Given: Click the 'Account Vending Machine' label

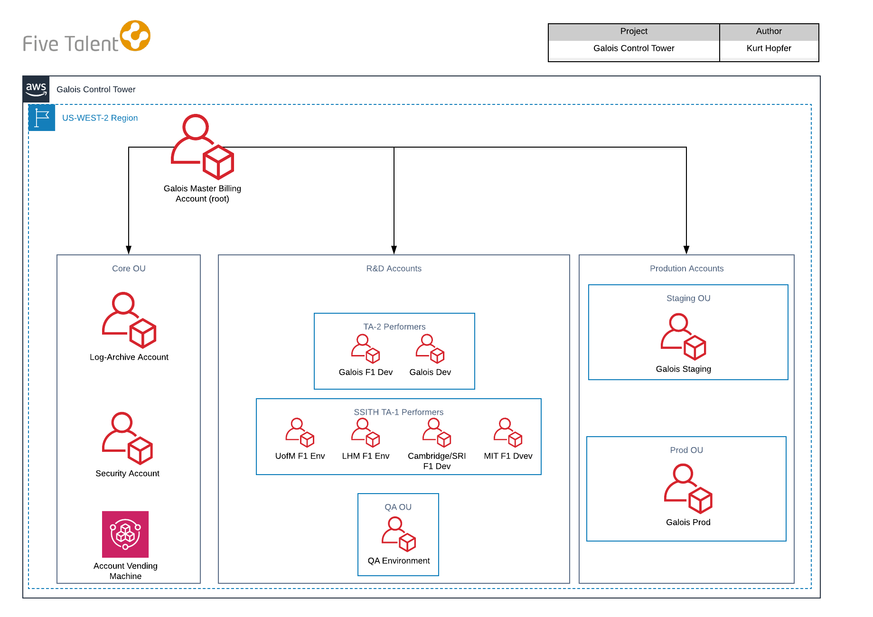Looking at the screenshot, I should click(x=125, y=571).
